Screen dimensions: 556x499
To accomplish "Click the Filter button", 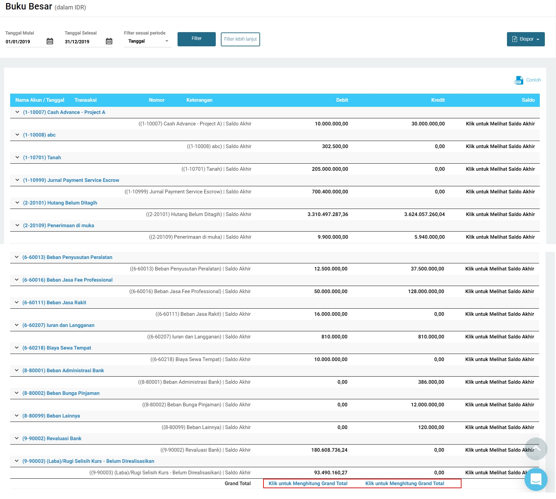I will tap(196, 39).
